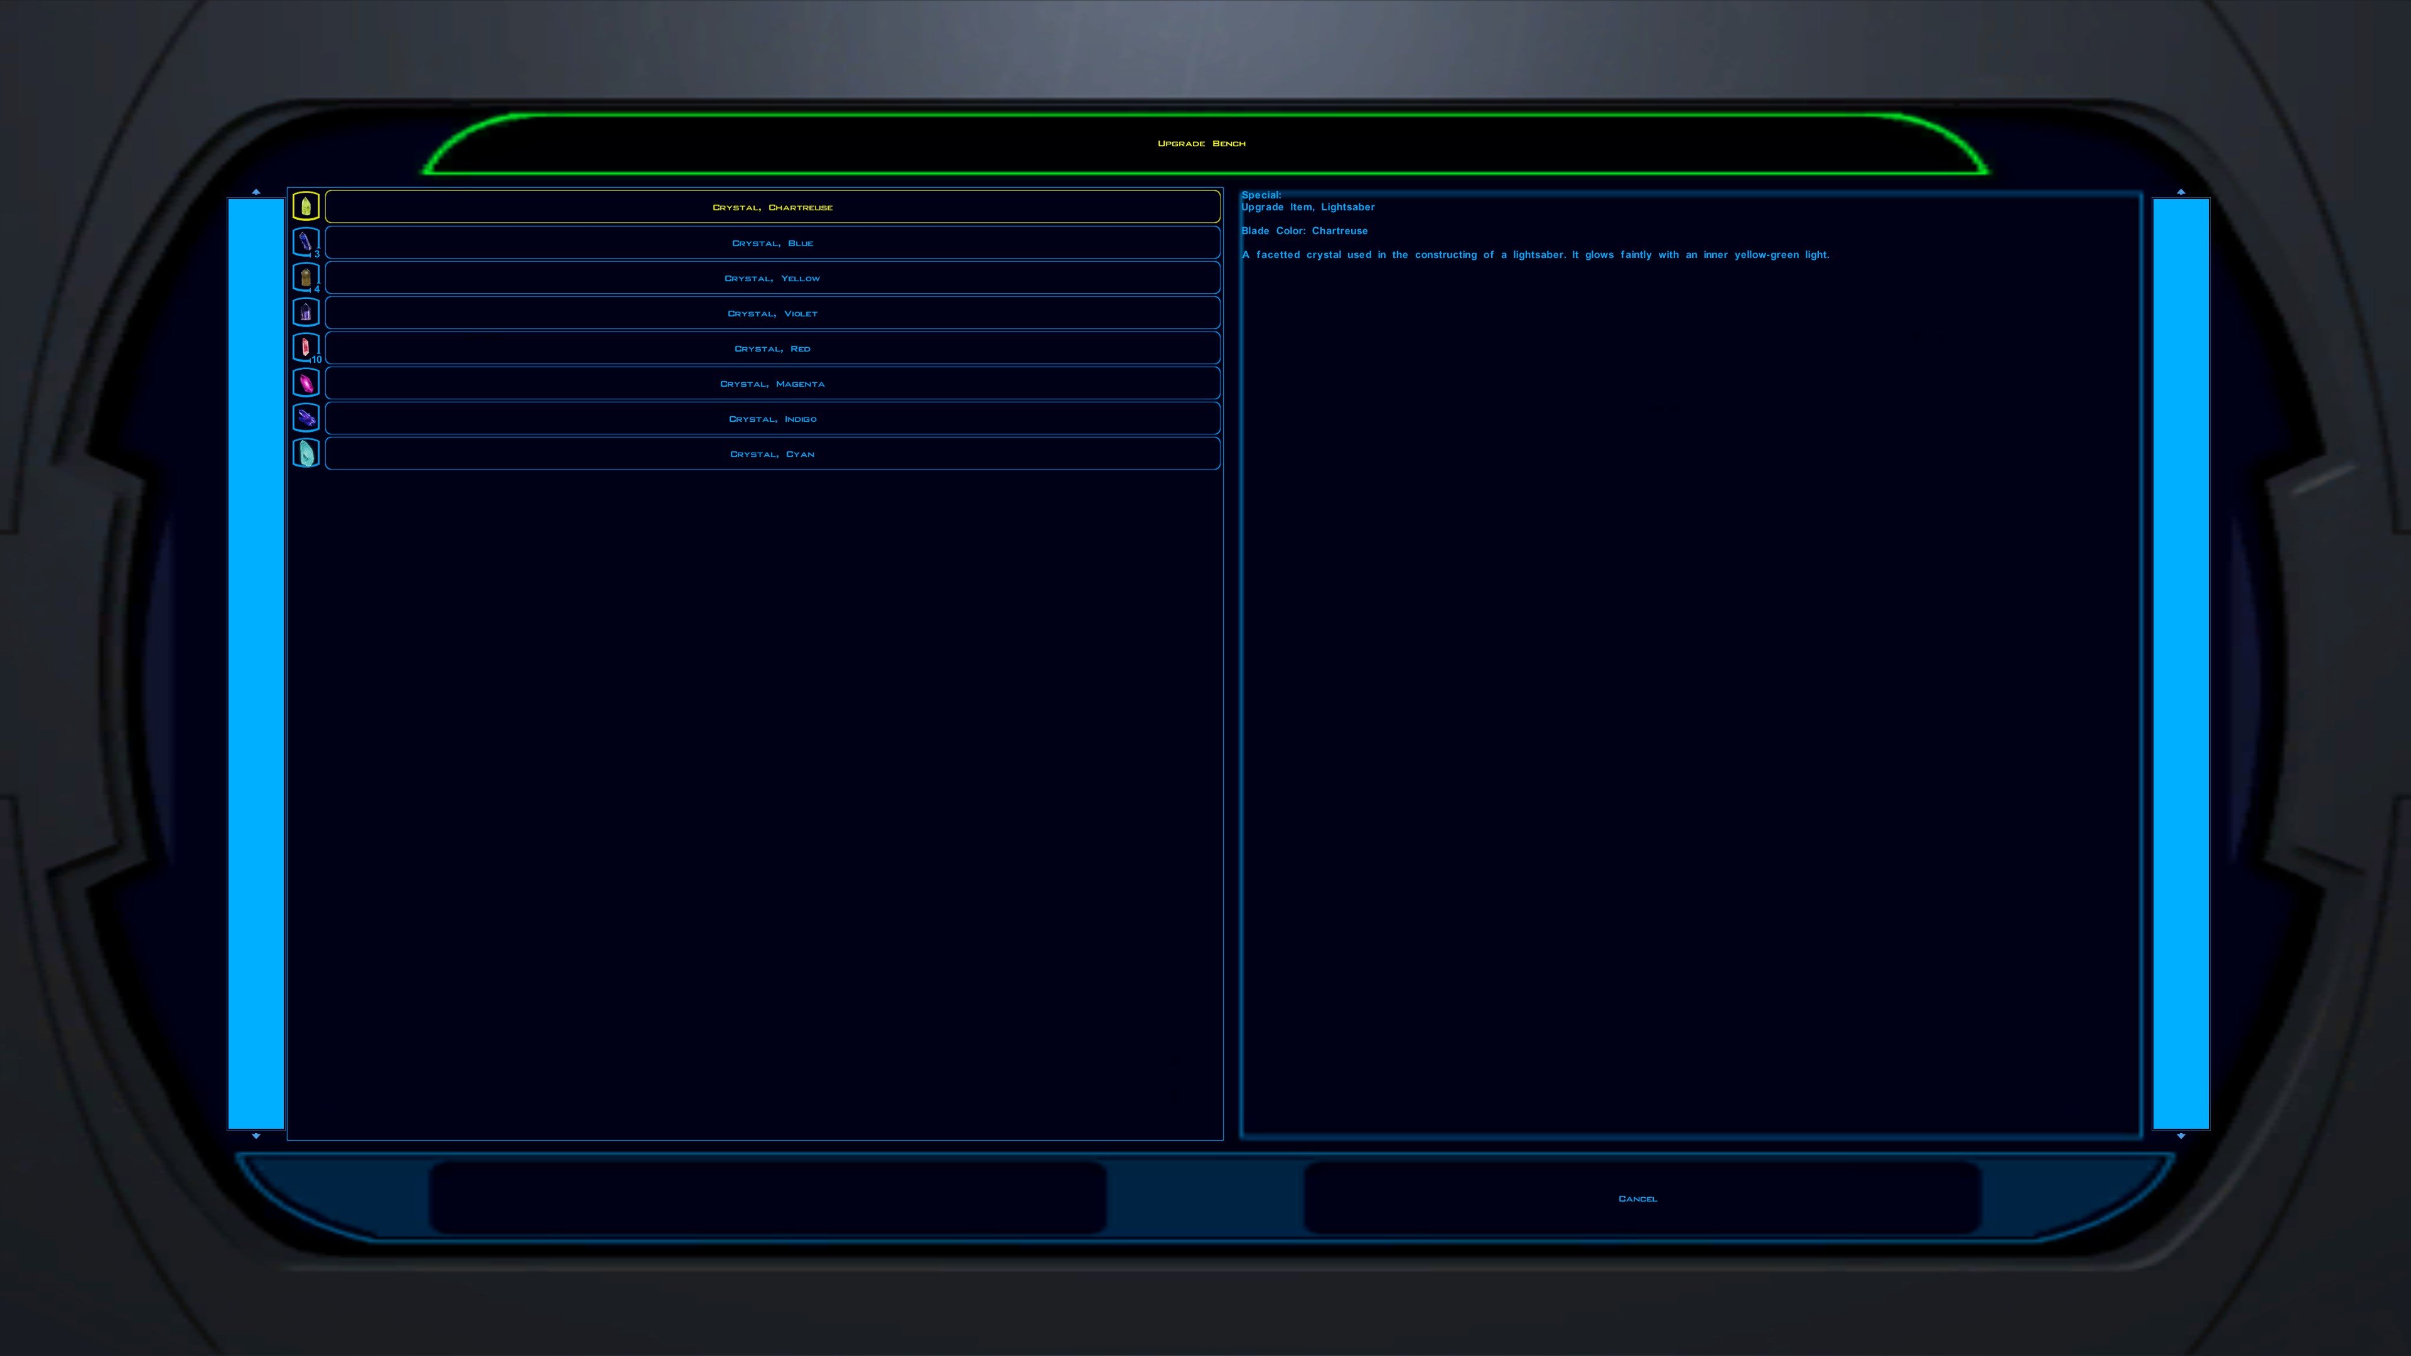Pick the Crystal, Yellow entry
This screenshot has width=2411, height=1356.
pyautogui.click(x=772, y=278)
